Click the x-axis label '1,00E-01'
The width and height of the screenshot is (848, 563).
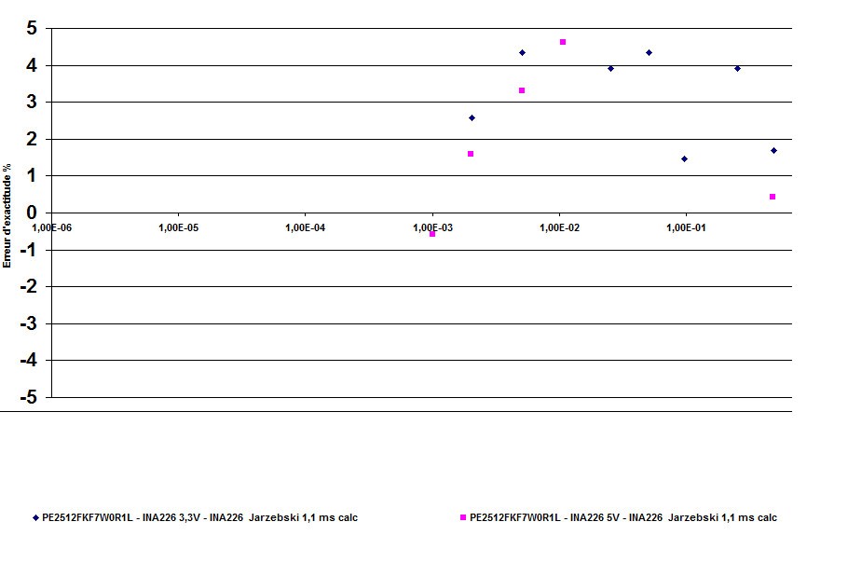pyautogui.click(x=686, y=228)
